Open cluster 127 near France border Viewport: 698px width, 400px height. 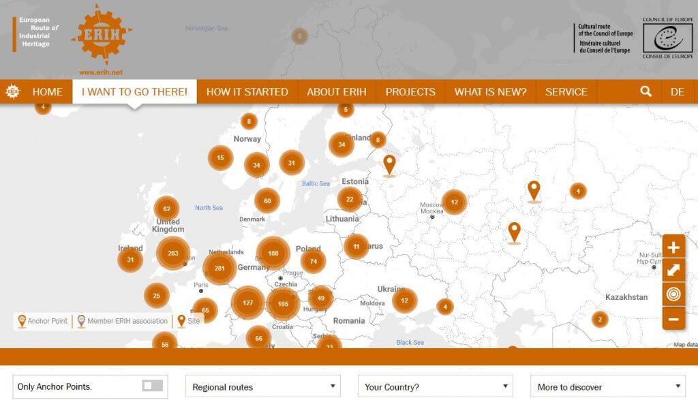(248, 303)
